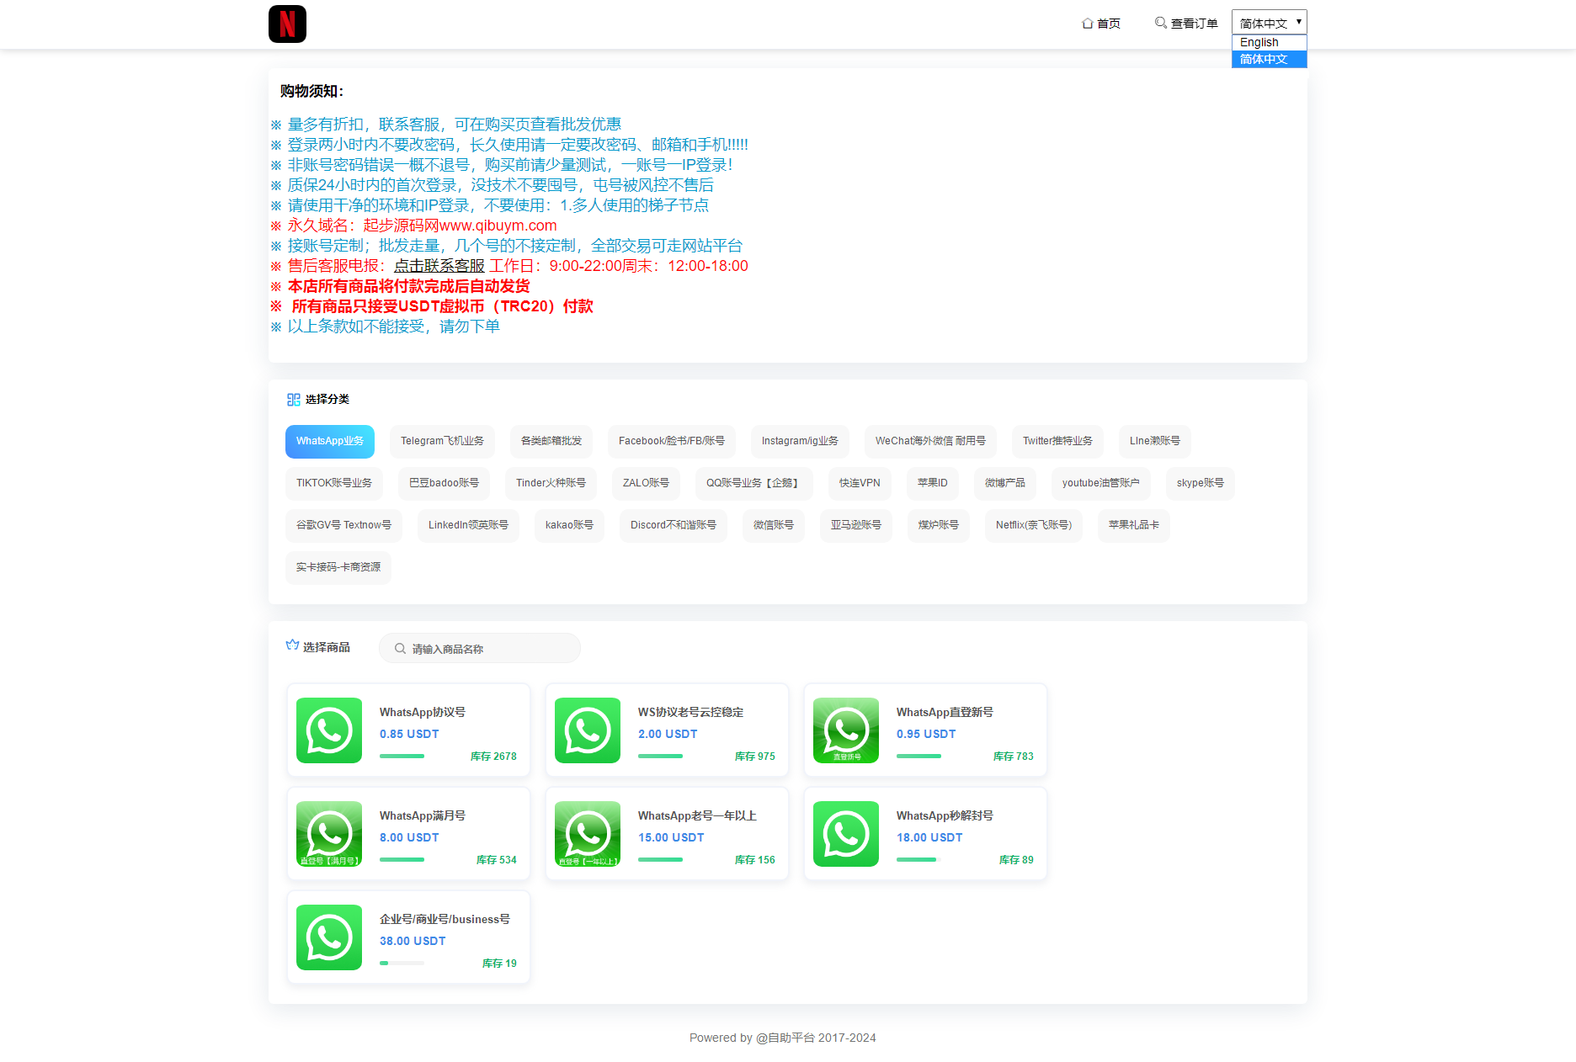Open the WhatsApp秒解封号 product icon
The height and width of the screenshot is (1062, 1576).
[846, 834]
